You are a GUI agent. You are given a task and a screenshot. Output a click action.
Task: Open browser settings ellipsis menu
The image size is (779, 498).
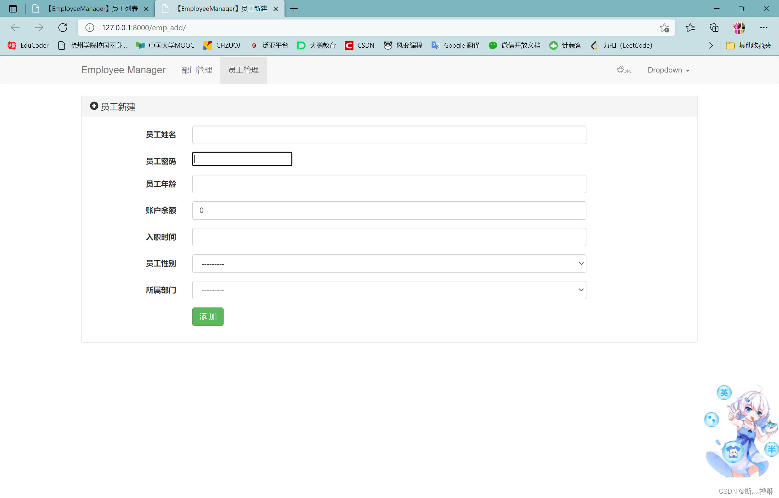point(764,27)
